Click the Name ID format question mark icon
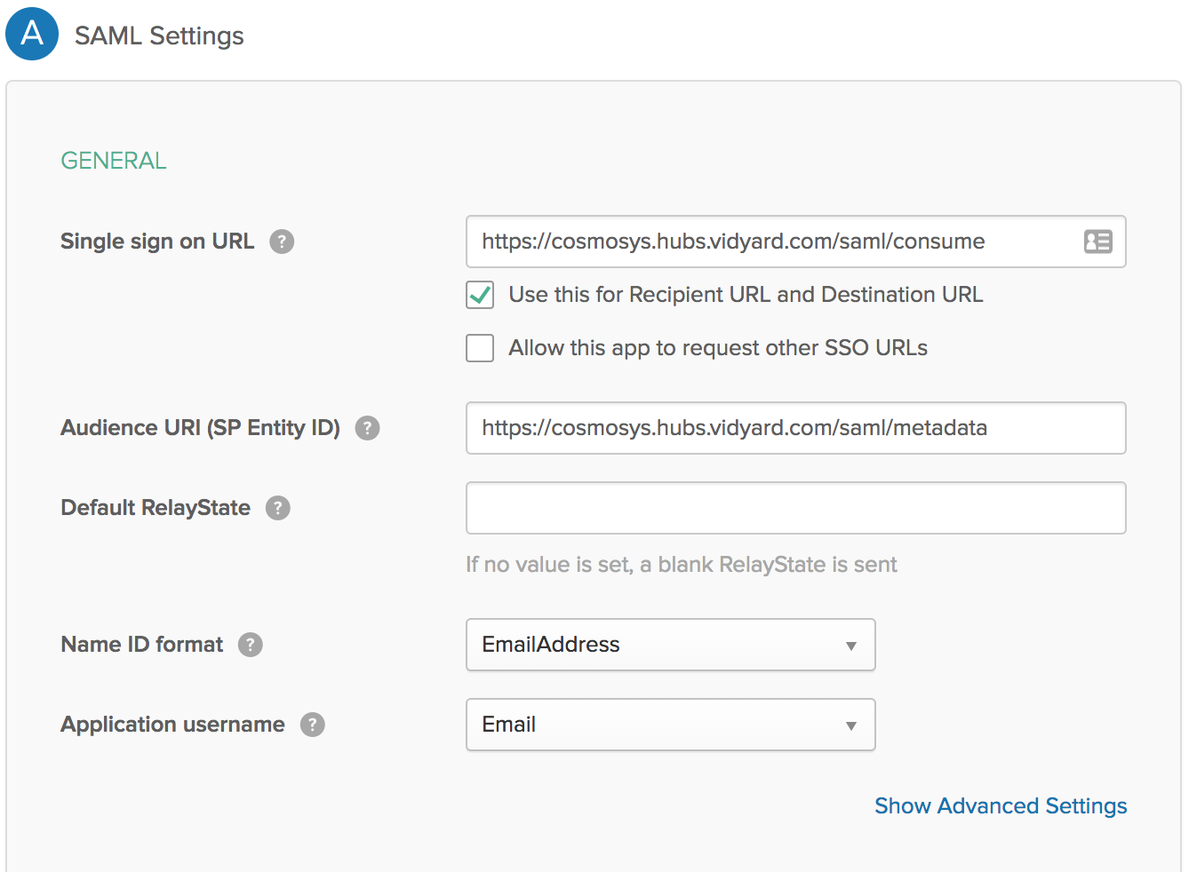 [251, 645]
